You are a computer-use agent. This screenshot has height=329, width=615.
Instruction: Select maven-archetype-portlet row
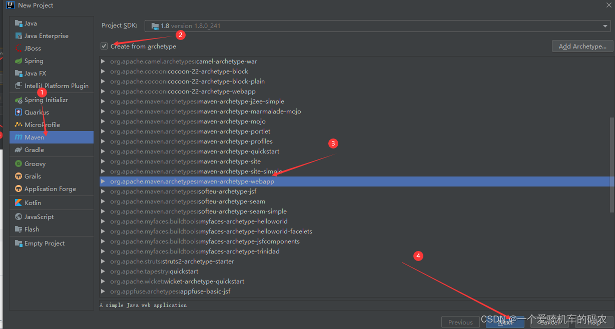(x=354, y=131)
